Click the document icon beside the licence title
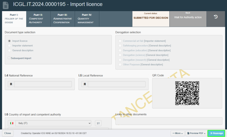The height and width of the screenshot is (137, 227). pos(6,5)
